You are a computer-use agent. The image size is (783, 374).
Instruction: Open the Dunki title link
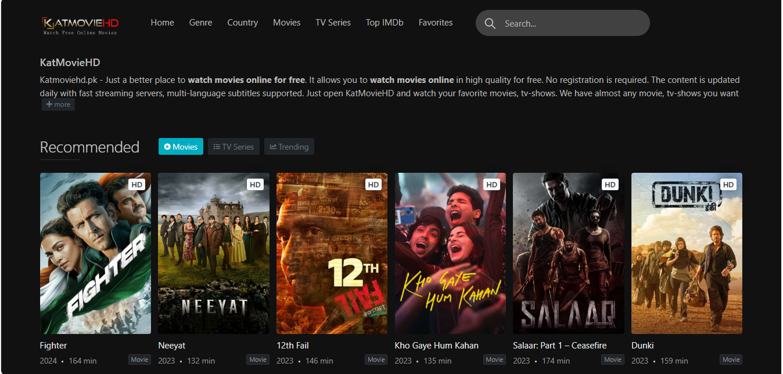tap(642, 346)
